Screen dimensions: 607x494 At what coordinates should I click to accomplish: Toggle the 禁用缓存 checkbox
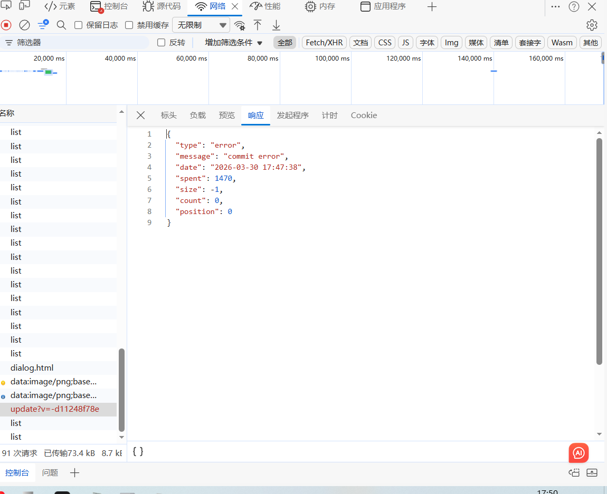pos(129,25)
